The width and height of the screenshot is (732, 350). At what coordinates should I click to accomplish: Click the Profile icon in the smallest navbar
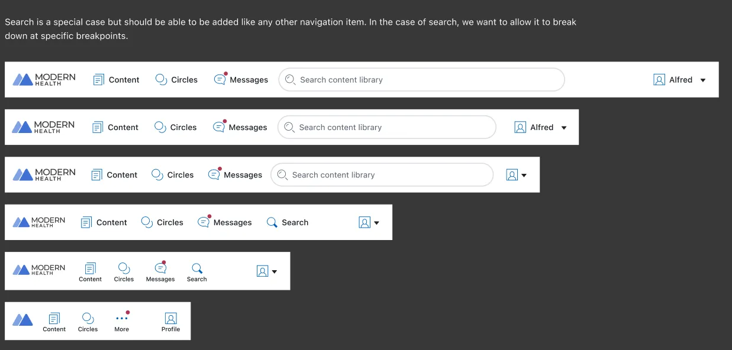171,322
